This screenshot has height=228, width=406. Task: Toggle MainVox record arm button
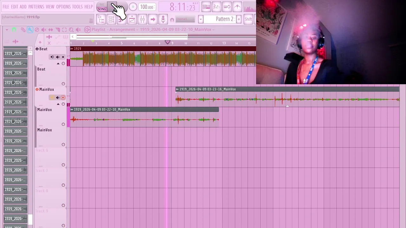pyautogui.click(x=63, y=98)
